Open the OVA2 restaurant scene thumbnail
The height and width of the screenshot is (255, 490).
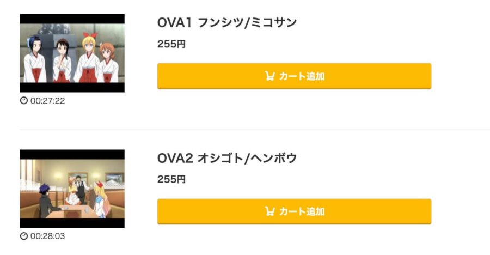[72, 189]
